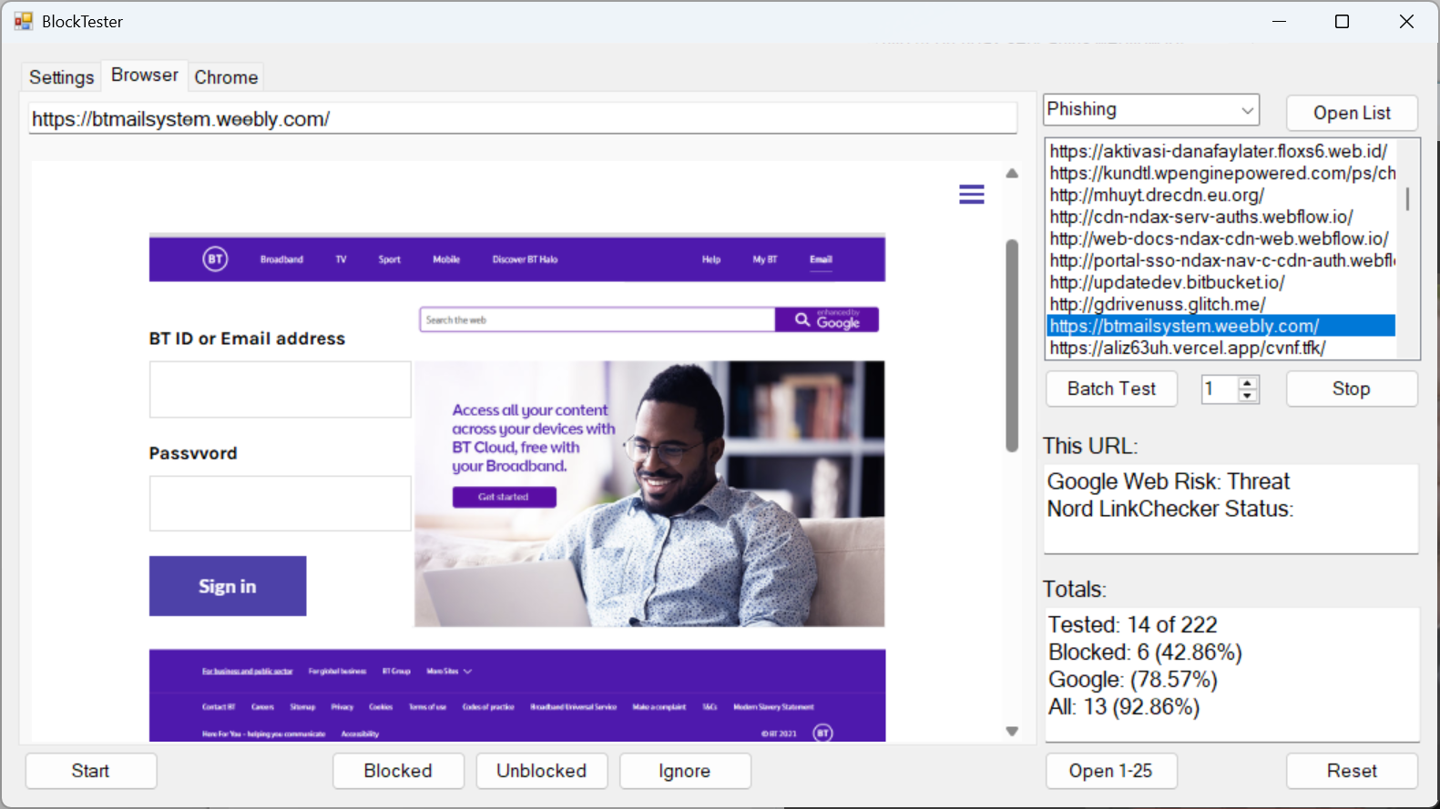
Task: Click the For global business footer link
Action: point(337,672)
